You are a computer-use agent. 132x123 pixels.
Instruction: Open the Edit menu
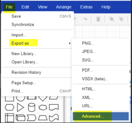(x=25, y=7)
